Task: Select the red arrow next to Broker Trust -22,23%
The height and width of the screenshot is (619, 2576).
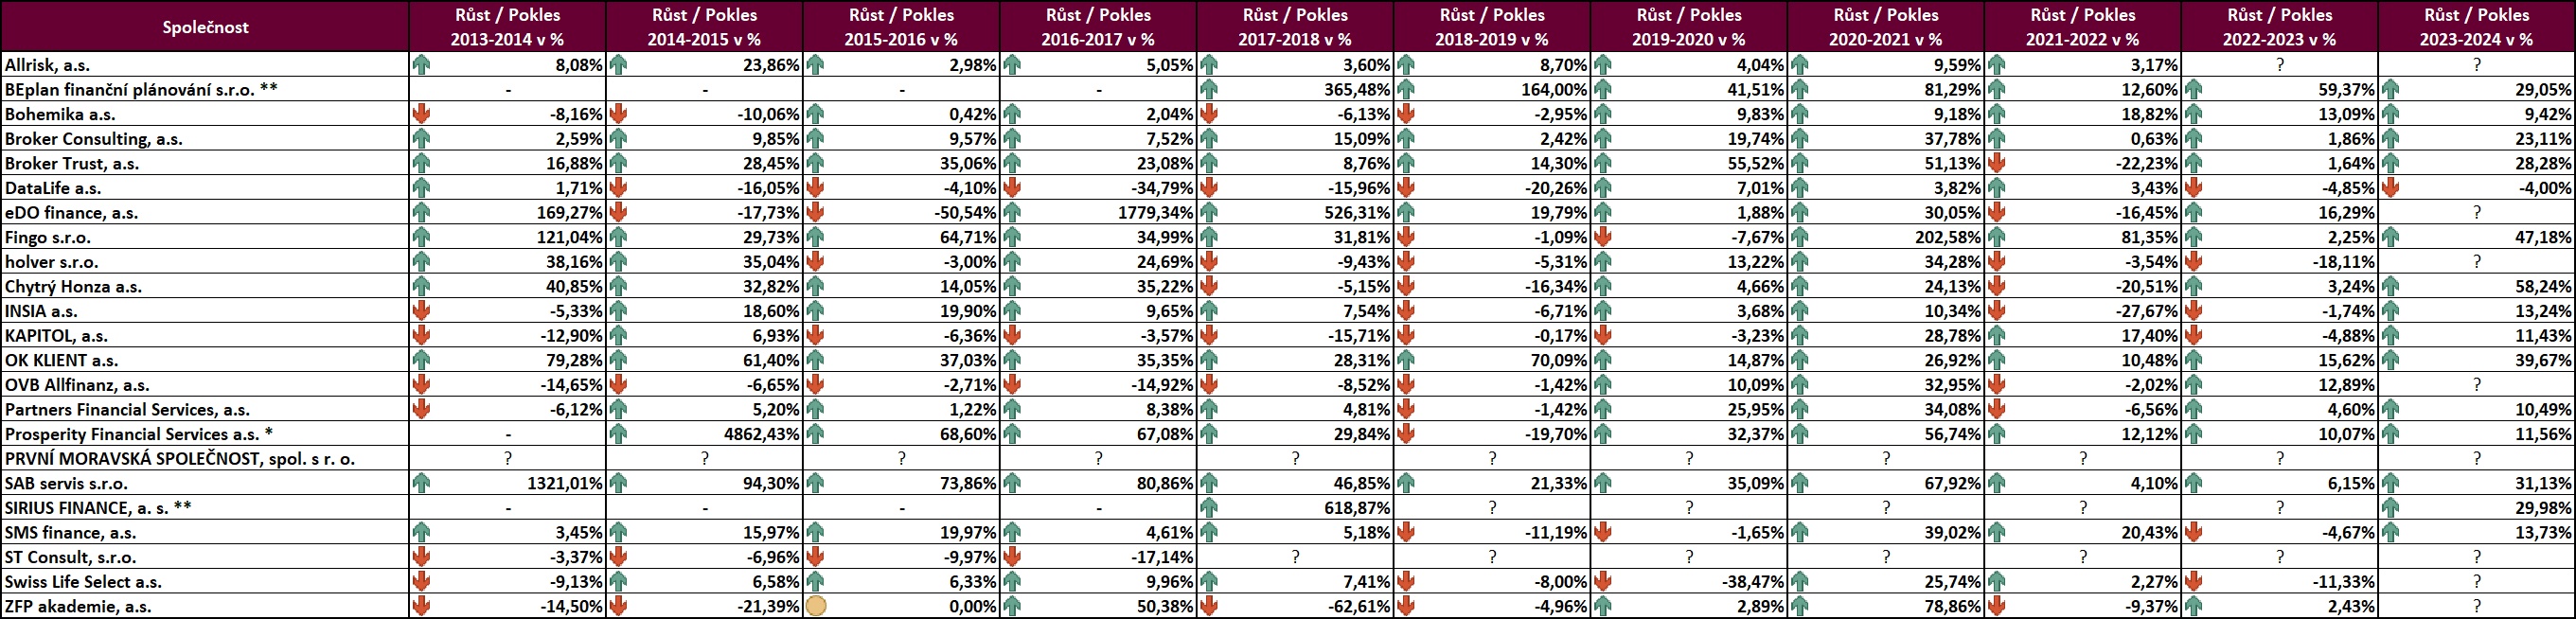Action: pos(1997,163)
